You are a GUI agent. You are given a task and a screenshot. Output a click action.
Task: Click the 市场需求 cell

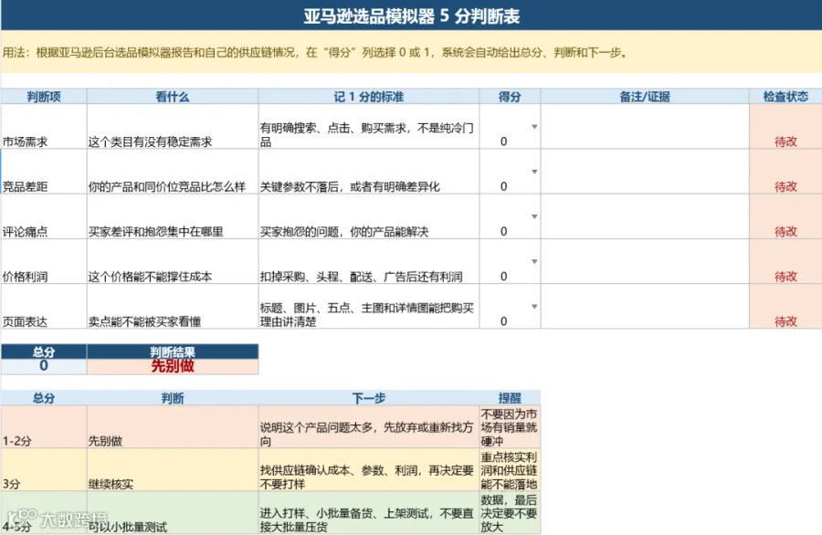pyautogui.click(x=44, y=127)
